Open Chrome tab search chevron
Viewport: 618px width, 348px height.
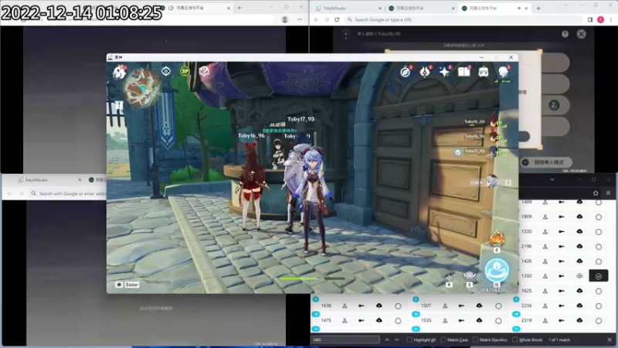pos(566,5)
